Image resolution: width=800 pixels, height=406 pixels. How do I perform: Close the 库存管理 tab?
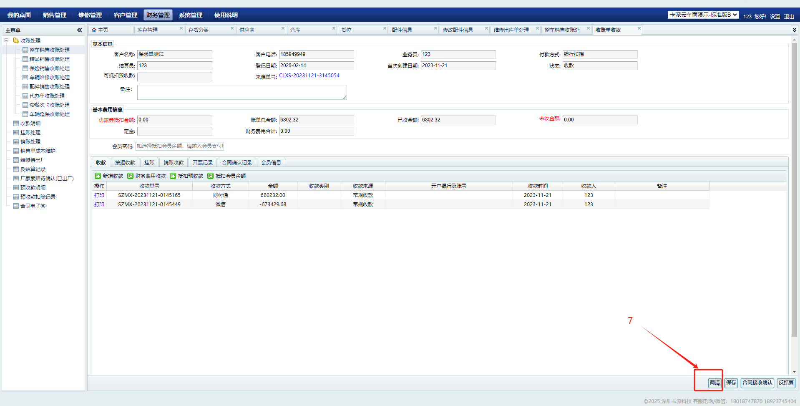click(x=181, y=28)
